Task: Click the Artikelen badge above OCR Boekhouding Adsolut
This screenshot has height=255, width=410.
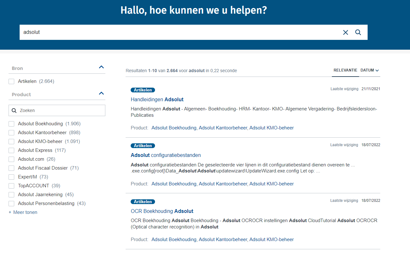Action: [143, 202]
